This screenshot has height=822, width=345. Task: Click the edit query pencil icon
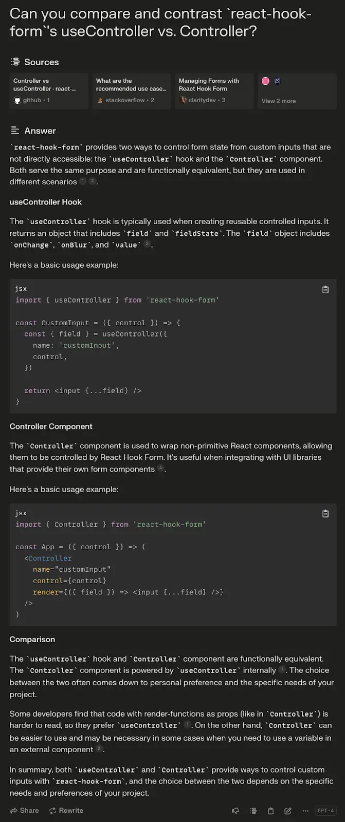288,811
